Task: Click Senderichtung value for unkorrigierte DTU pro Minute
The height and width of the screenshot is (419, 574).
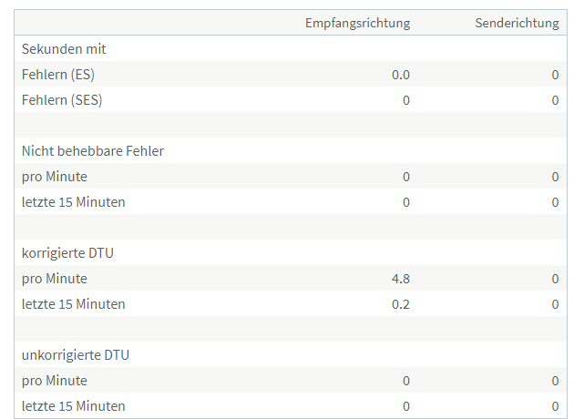Action: coord(556,381)
